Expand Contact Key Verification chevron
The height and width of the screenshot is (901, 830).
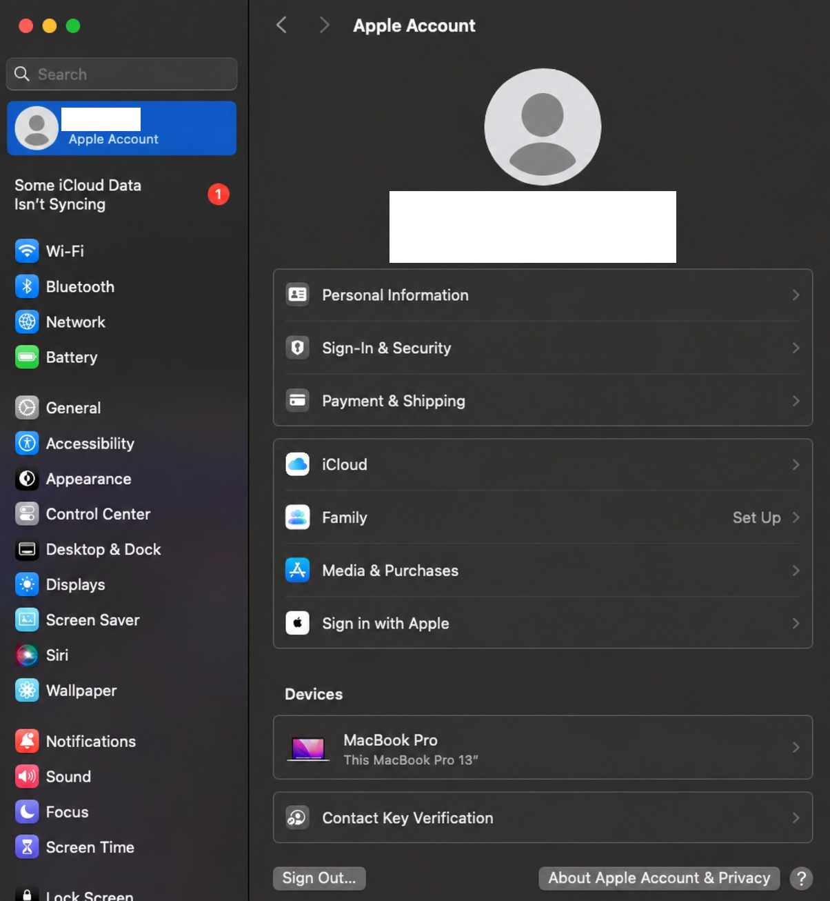(x=796, y=818)
